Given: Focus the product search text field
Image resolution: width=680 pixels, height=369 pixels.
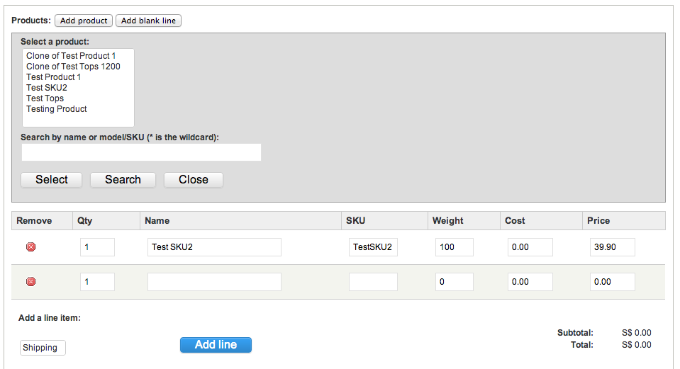Looking at the screenshot, I should click(x=141, y=152).
